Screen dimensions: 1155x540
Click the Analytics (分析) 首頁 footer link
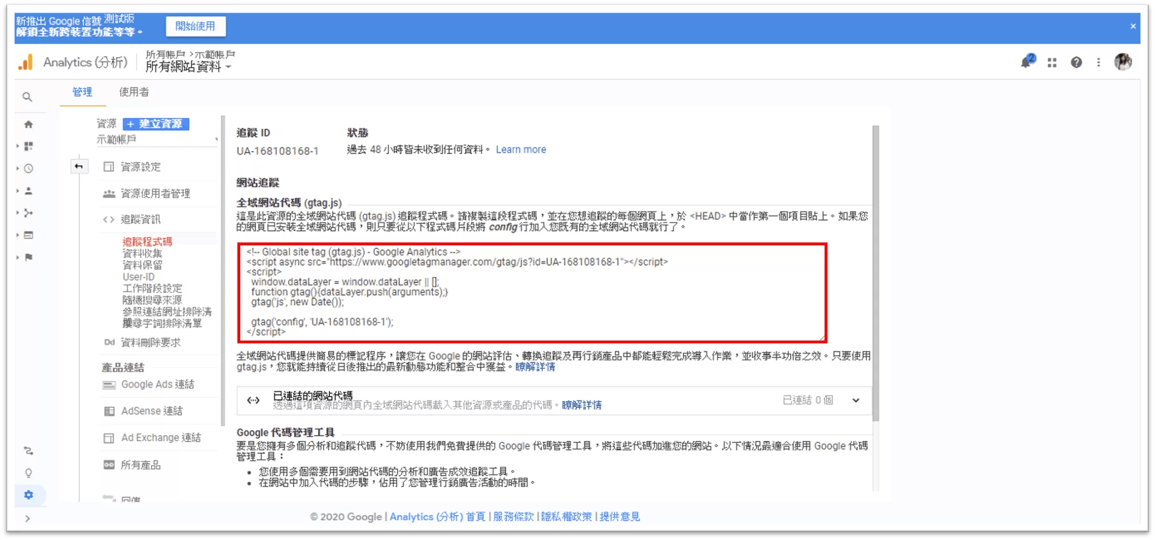pos(438,517)
